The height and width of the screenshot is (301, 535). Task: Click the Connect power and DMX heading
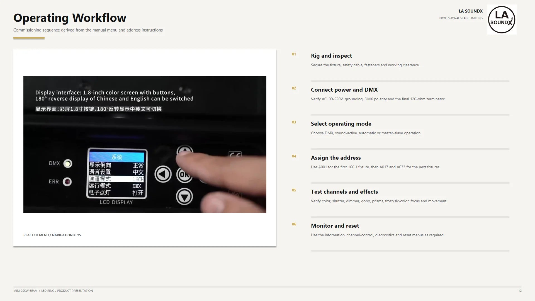[x=344, y=90]
